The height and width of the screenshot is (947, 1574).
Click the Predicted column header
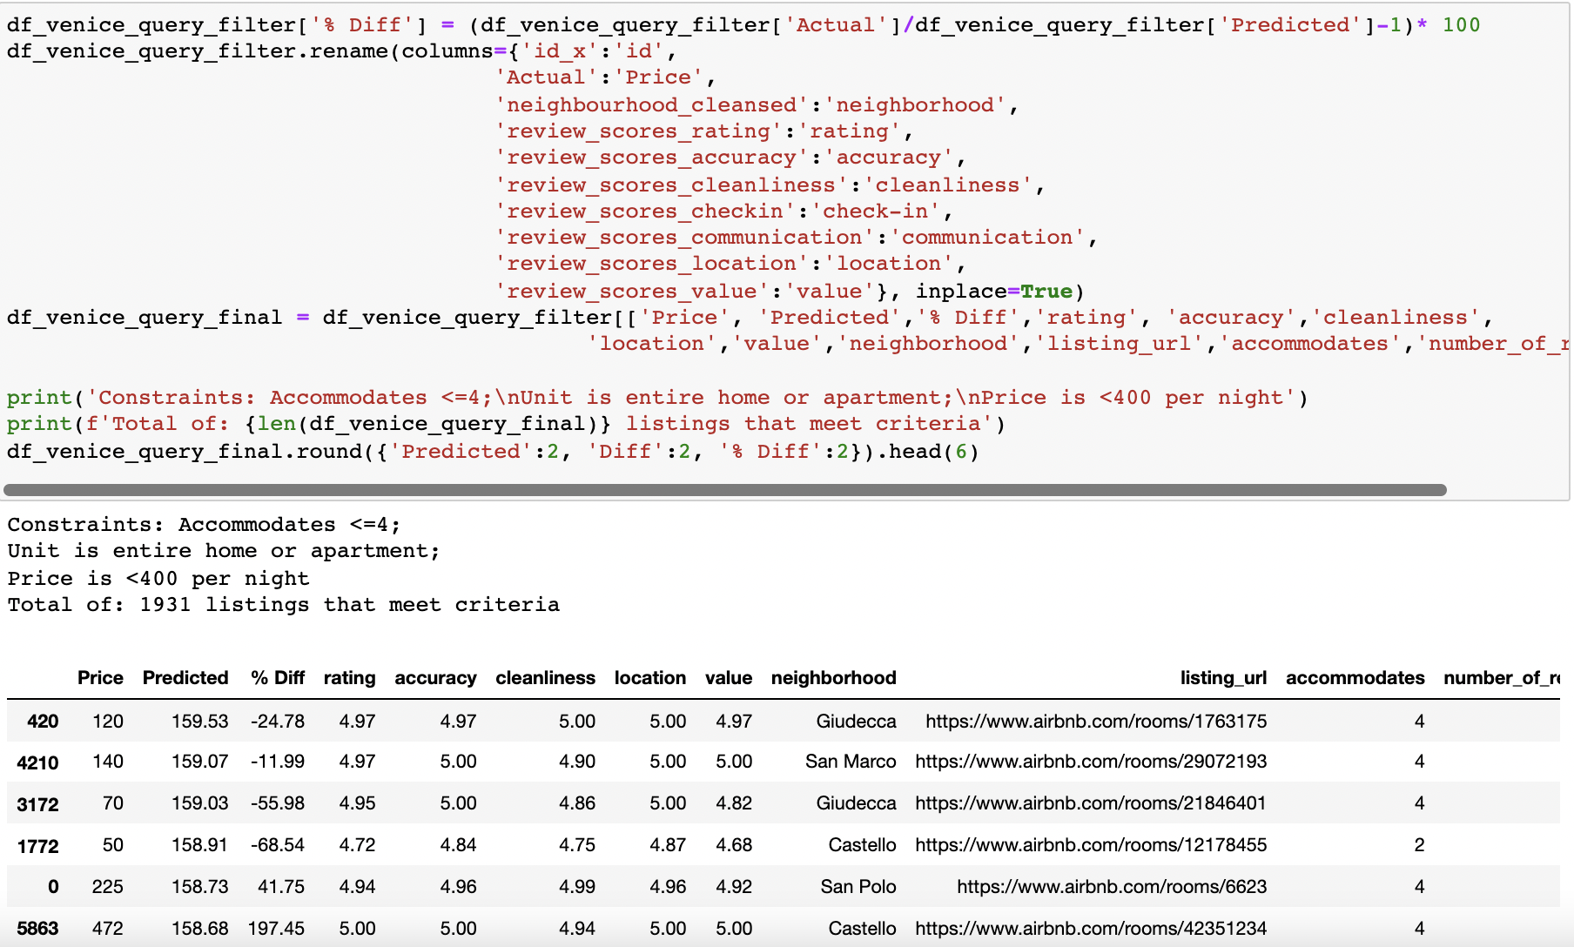[185, 678]
